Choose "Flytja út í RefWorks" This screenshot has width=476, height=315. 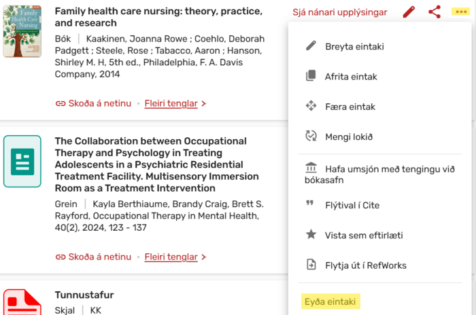(365, 265)
